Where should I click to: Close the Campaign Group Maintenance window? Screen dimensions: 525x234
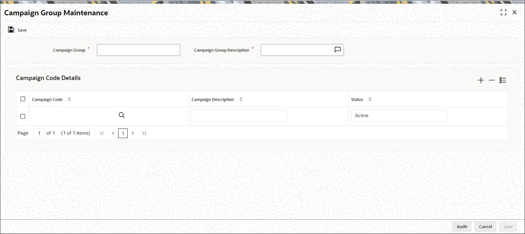pos(514,12)
